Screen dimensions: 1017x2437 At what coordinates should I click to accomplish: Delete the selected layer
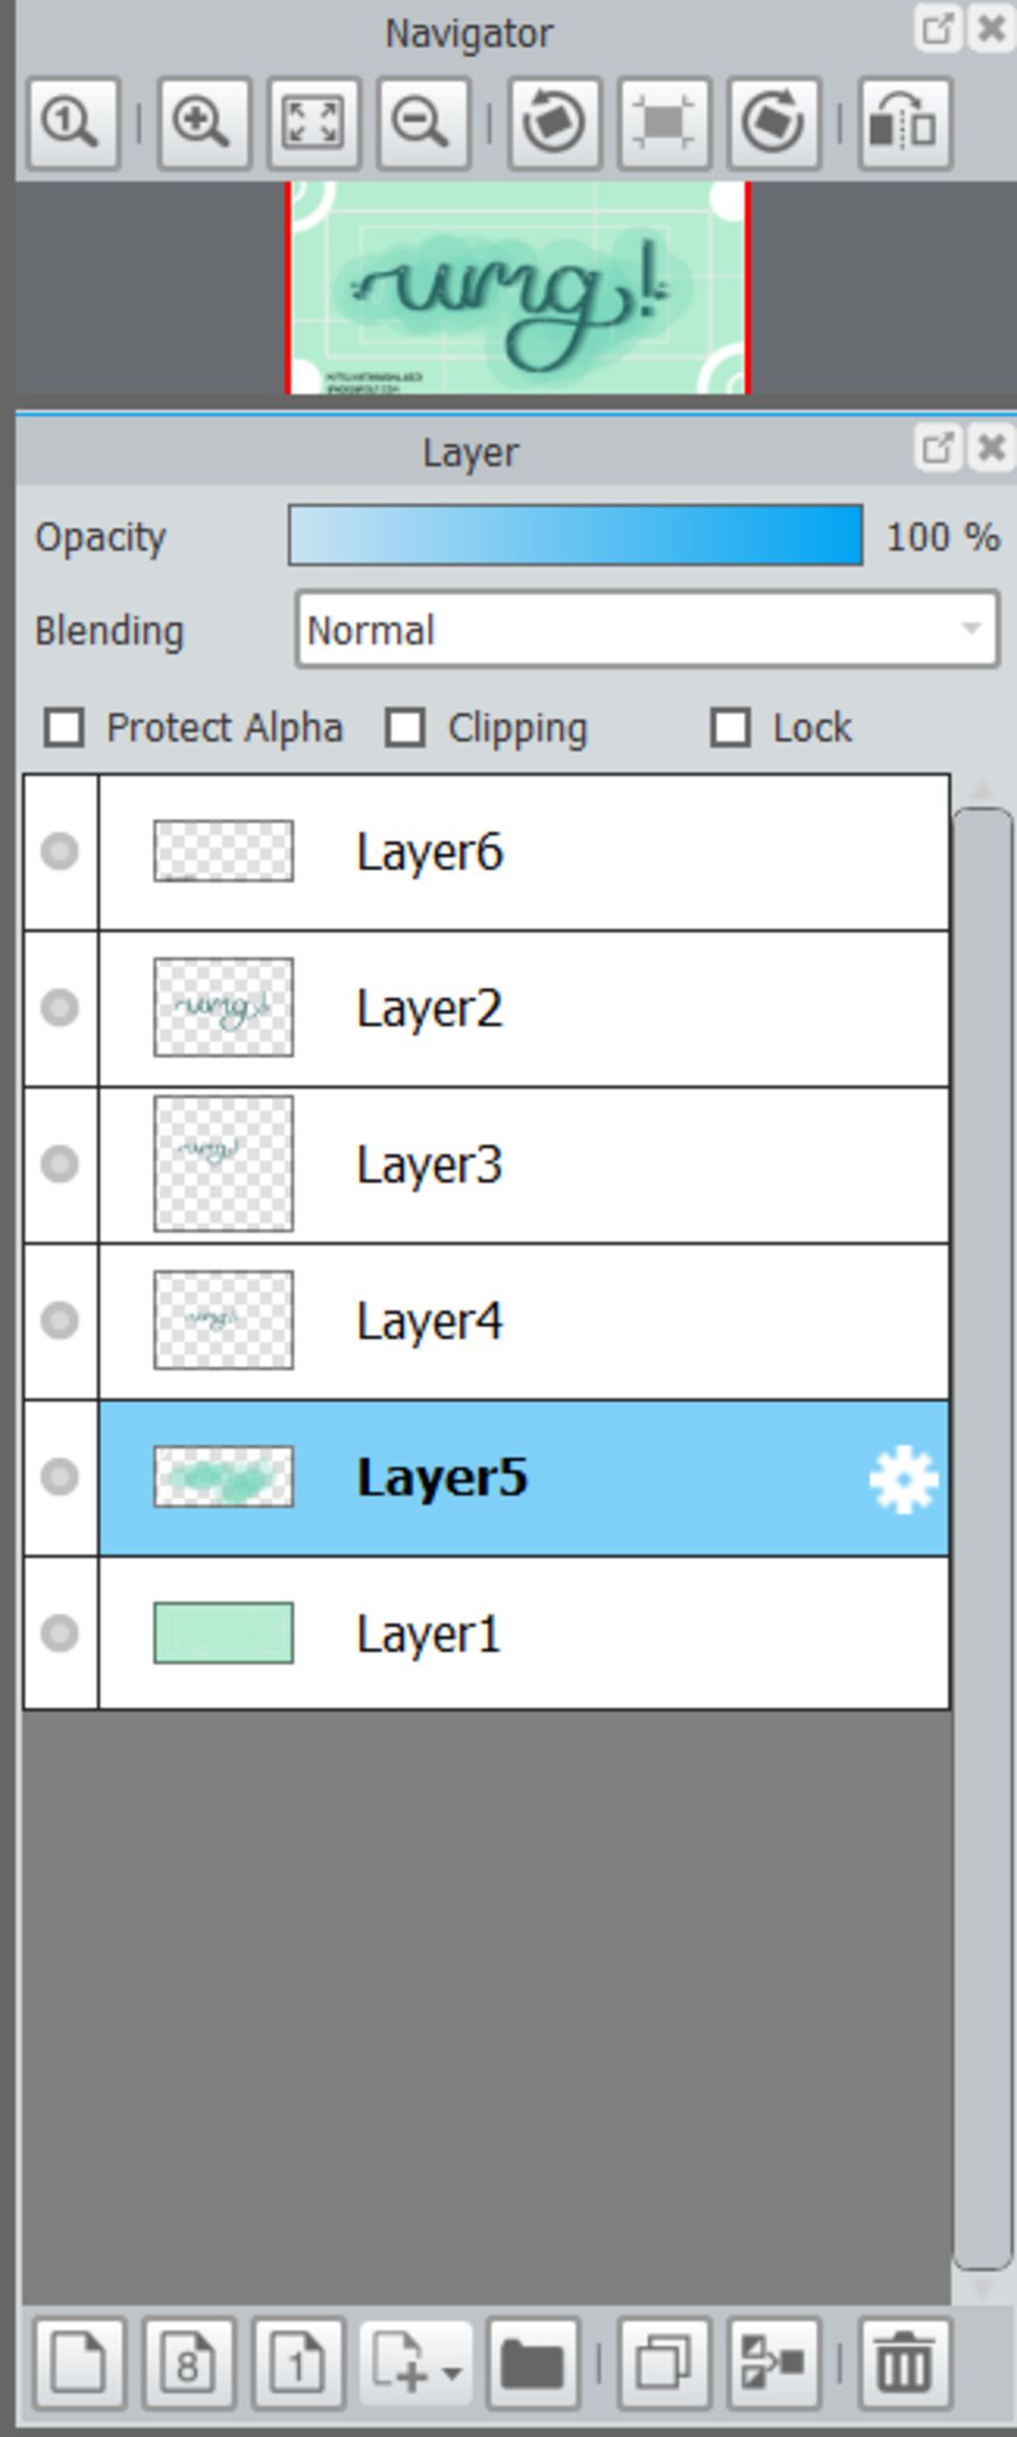904,2364
